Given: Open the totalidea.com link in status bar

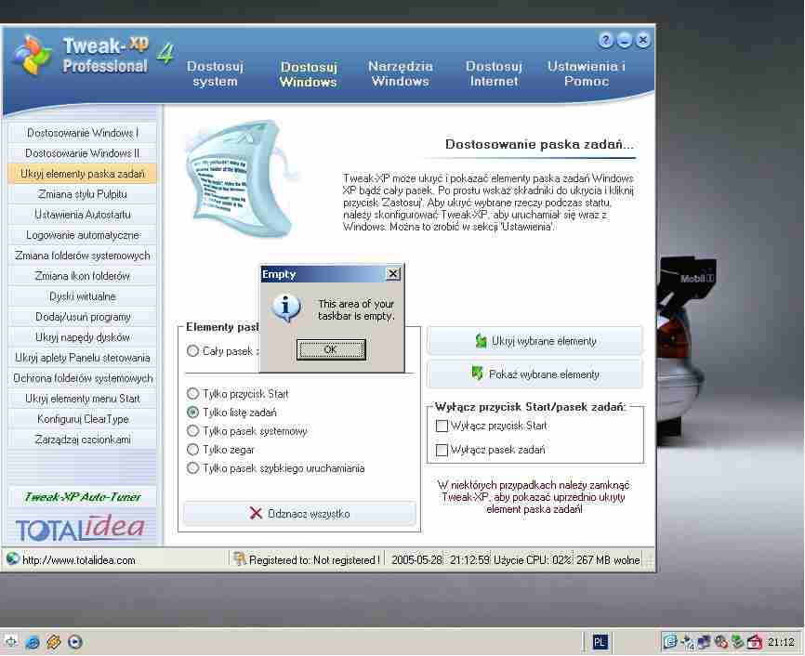Looking at the screenshot, I should click(79, 559).
